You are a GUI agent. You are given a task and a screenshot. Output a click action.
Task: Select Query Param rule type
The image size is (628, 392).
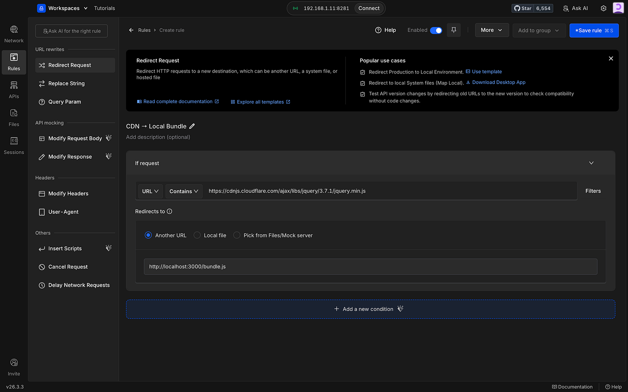[75, 102]
